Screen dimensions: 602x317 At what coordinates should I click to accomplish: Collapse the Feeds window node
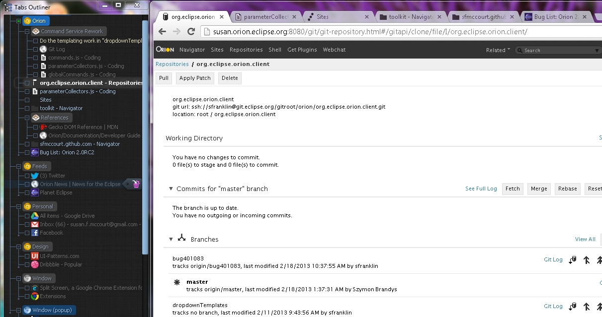pos(19,166)
